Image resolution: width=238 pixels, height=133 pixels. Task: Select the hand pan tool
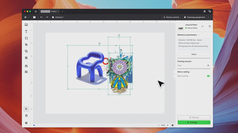(x=26, y=116)
